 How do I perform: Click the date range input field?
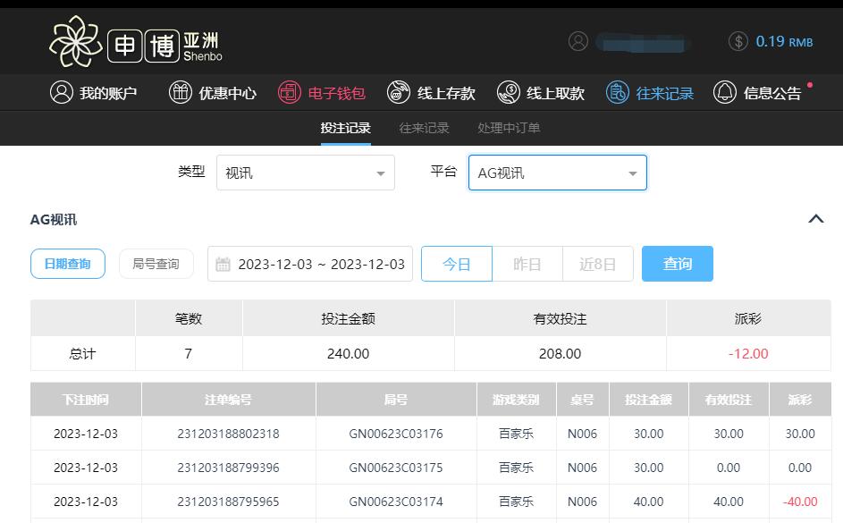point(310,264)
